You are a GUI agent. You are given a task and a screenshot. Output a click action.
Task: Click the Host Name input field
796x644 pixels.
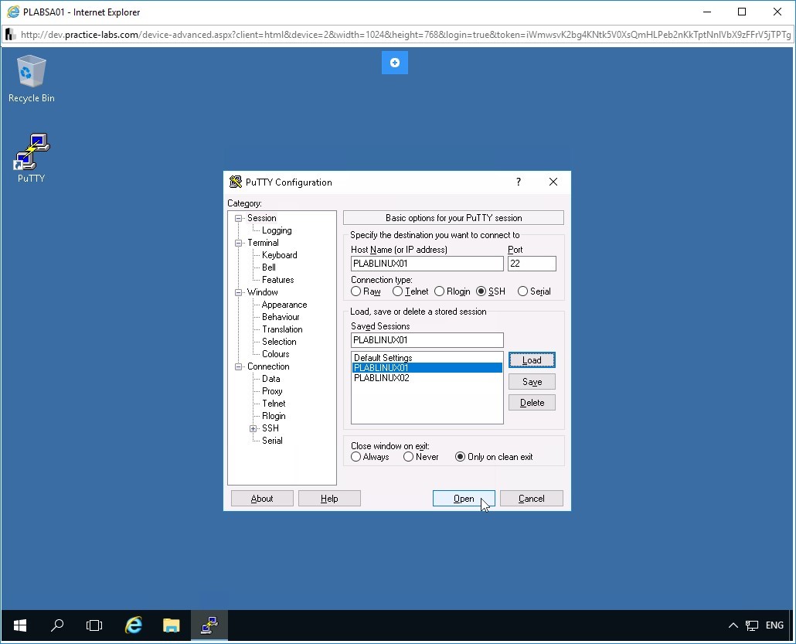click(x=427, y=264)
